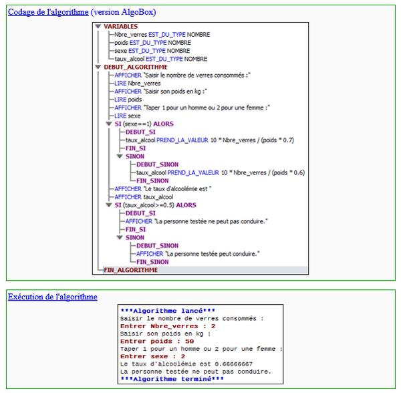401x393 pixels.
Task: Select the last FIN_SINON line
Action: click(x=152, y=262)
